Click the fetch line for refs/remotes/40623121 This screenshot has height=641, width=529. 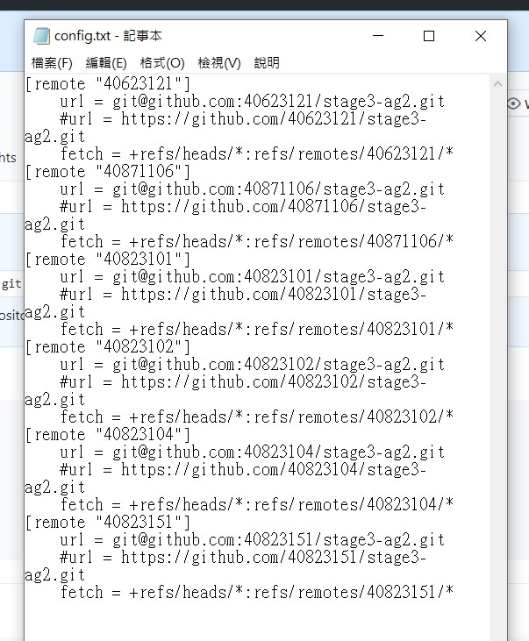(x=257, y=154)
